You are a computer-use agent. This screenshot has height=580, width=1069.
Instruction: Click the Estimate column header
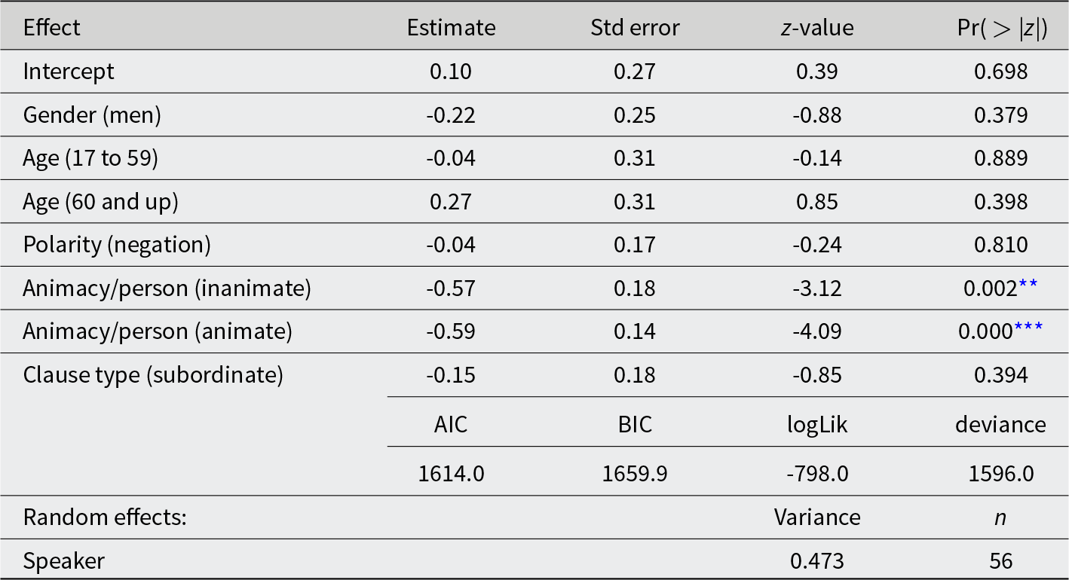click(451, 28)
